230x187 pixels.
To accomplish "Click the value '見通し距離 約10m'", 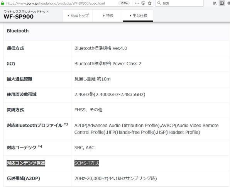I will pos(92,79).
